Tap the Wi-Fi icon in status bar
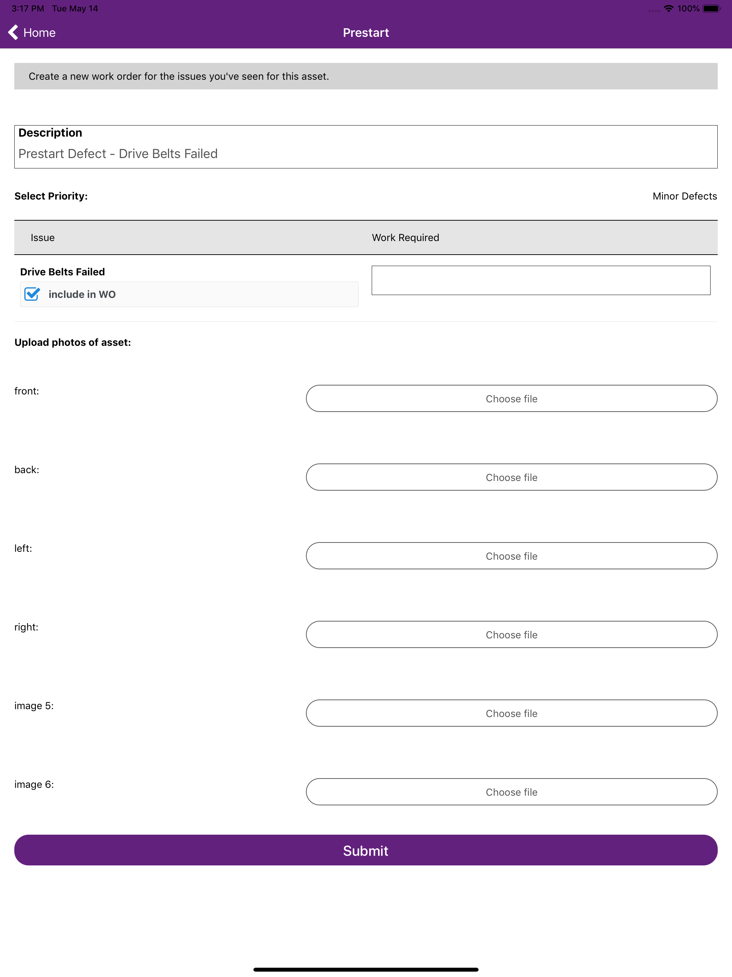 (668, 8)
